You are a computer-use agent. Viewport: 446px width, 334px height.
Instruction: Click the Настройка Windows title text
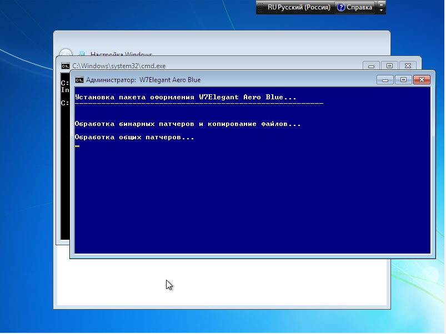[121, 54]
